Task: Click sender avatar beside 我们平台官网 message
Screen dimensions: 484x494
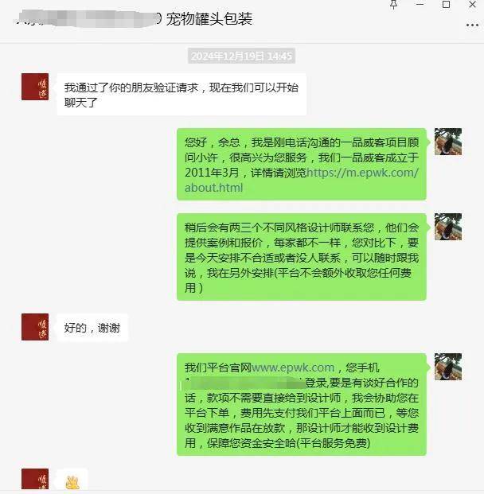Action: click(x=448, y=367)
